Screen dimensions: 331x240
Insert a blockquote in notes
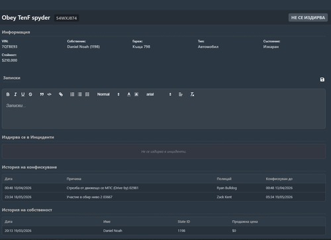(x=42, y=94)
